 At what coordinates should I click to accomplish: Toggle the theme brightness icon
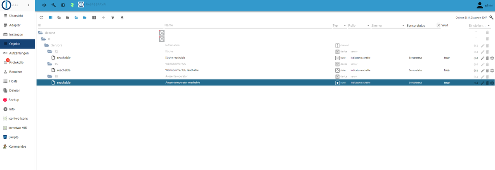click(x=63, y=5)
